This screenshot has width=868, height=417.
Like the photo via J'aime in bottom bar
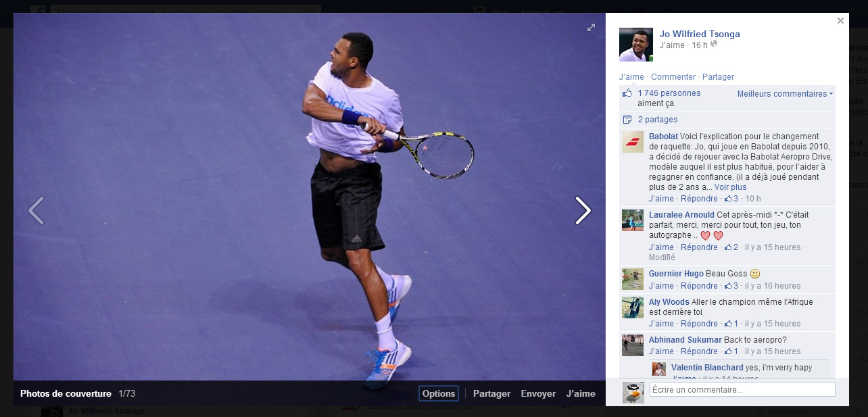pos(581,393)
